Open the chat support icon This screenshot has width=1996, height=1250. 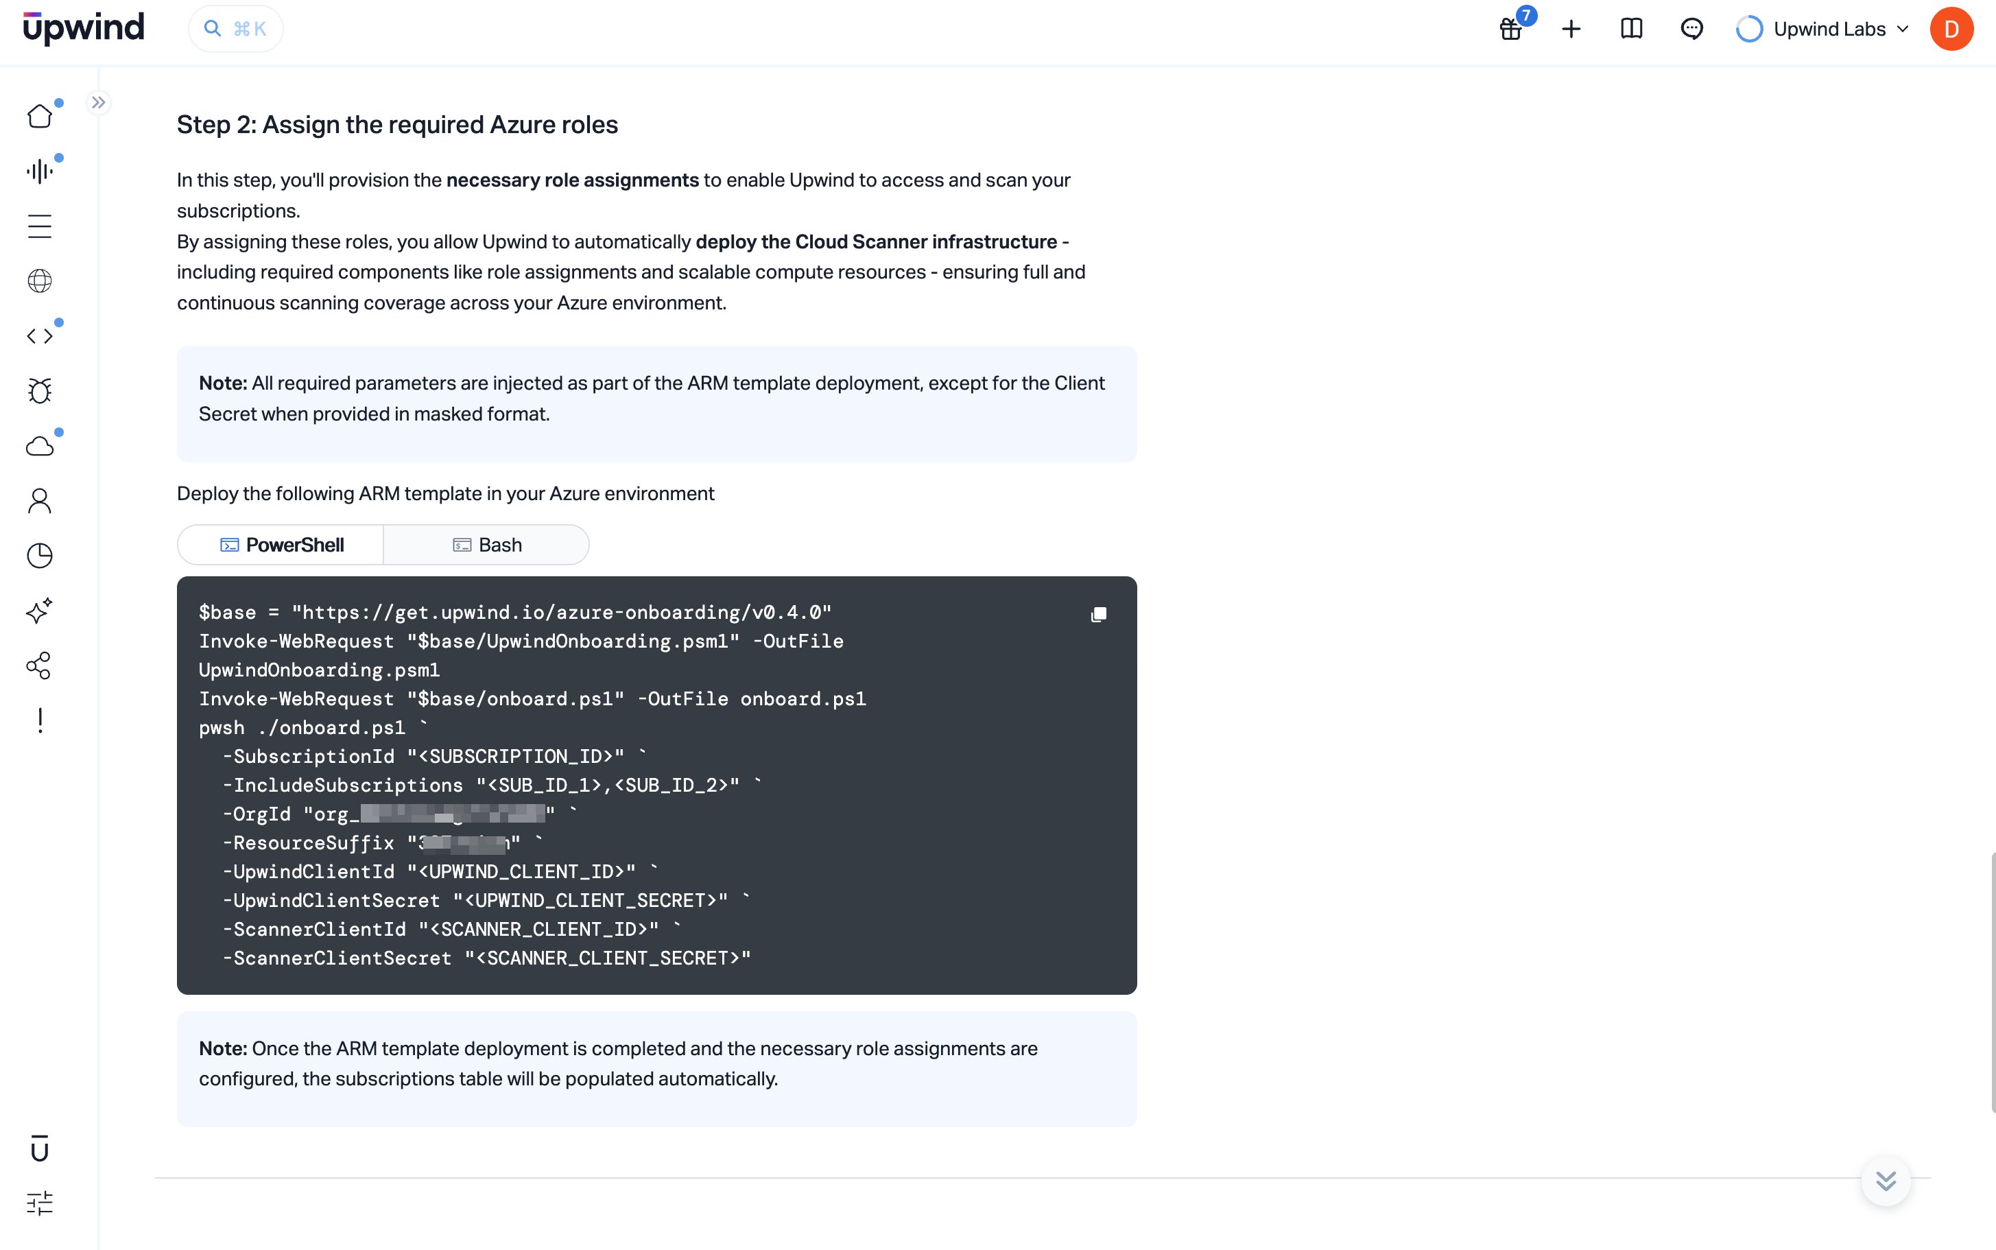(x=1692, y=29)
